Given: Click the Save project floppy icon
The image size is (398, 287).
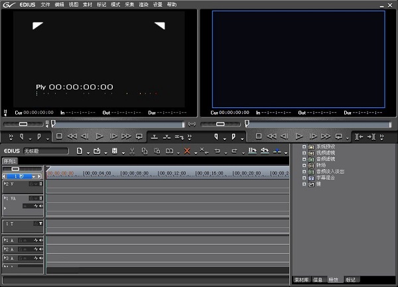Looking at the screenshot, I should [115, 151].
